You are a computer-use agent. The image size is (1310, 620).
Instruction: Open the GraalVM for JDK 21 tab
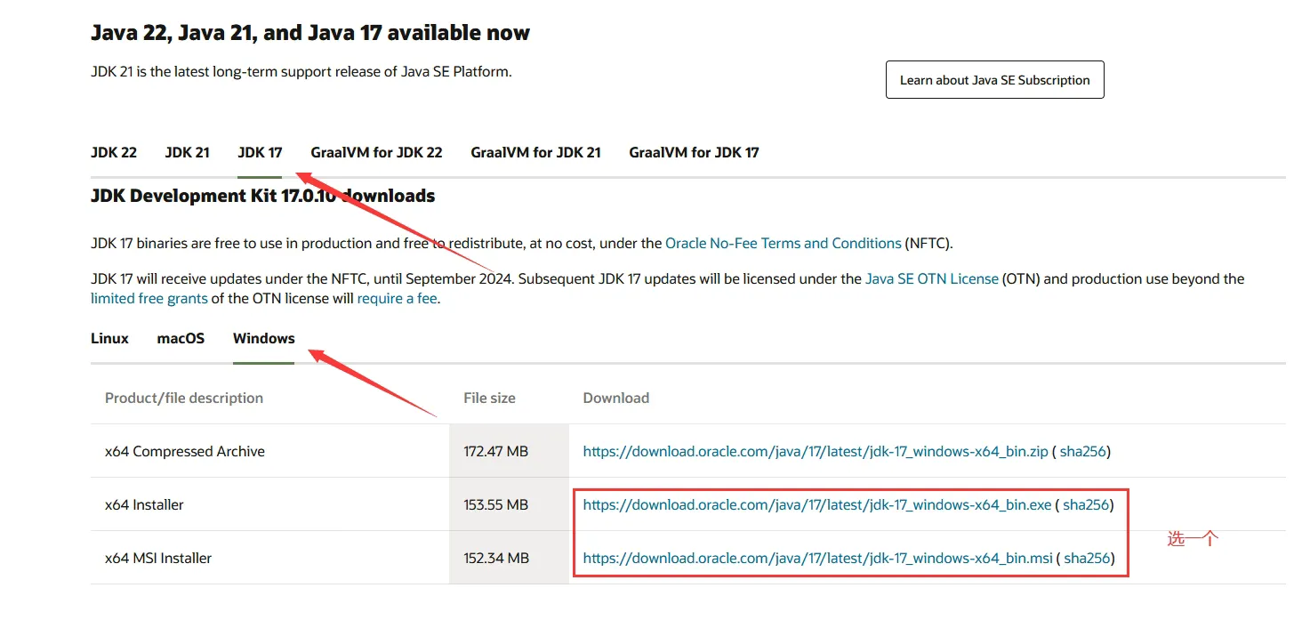pyautogui.click(x=535, y=152)
